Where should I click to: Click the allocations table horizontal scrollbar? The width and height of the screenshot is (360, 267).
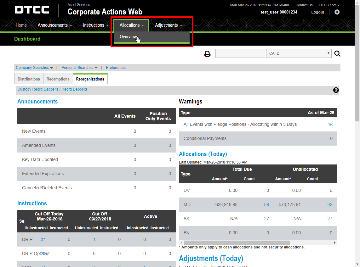click(237, 242)
